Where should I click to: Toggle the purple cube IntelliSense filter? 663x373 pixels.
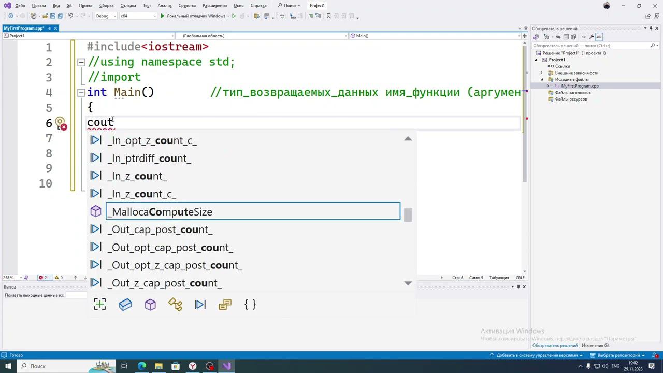click(150, 305)
